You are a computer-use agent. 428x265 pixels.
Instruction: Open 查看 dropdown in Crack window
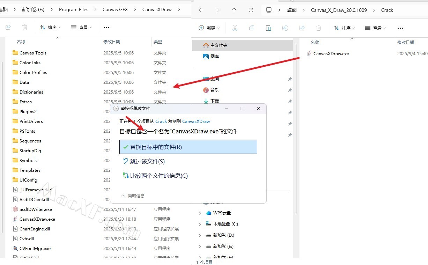point(375,28)
